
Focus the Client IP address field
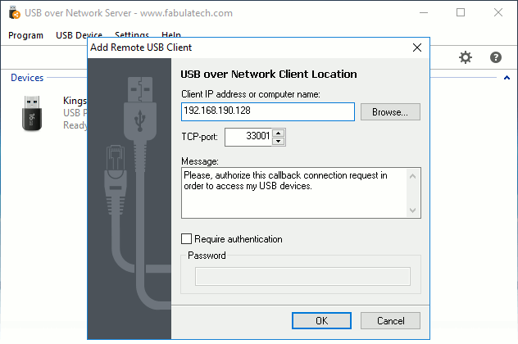[x=268, y=111]
